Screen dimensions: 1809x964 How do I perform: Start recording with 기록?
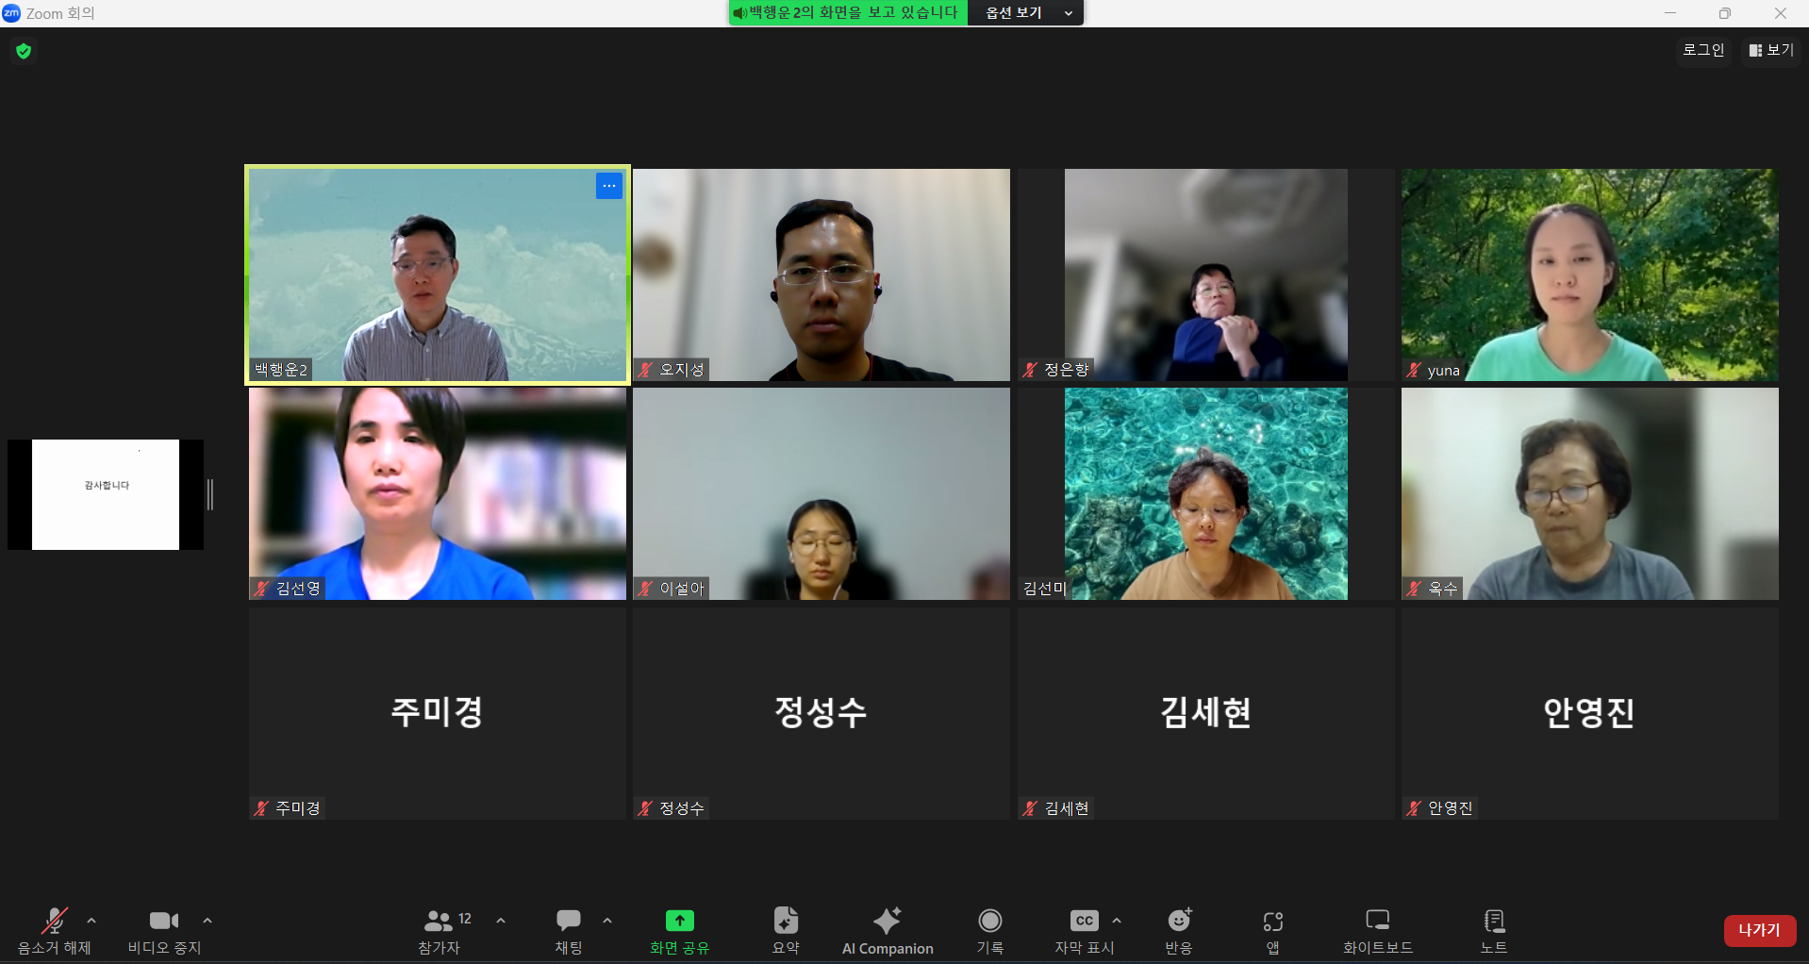(990, 930)
